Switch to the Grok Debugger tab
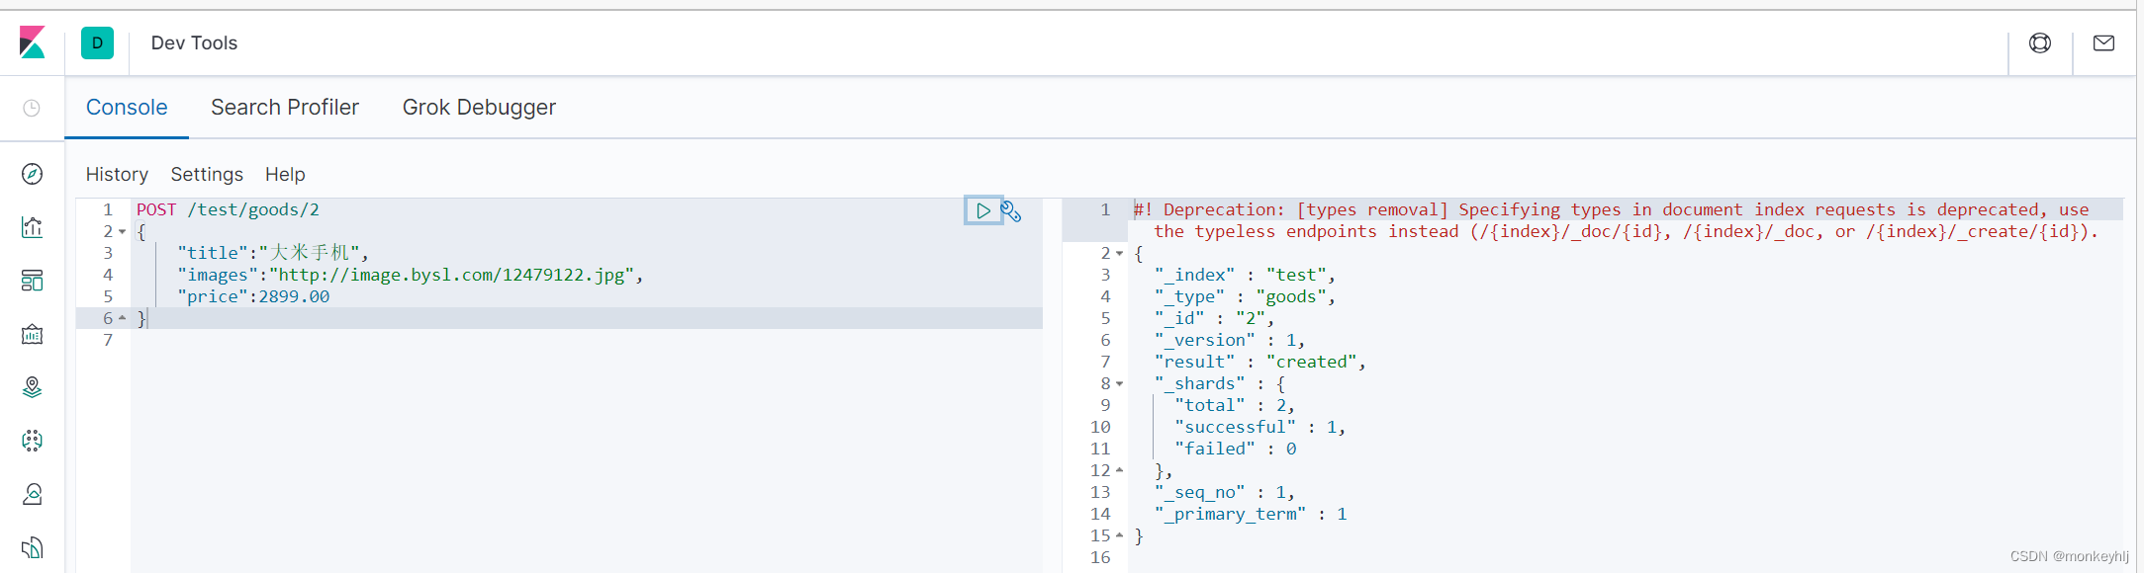The width and height of the screenshot is (2144, 573). click(x=479, y=107)
